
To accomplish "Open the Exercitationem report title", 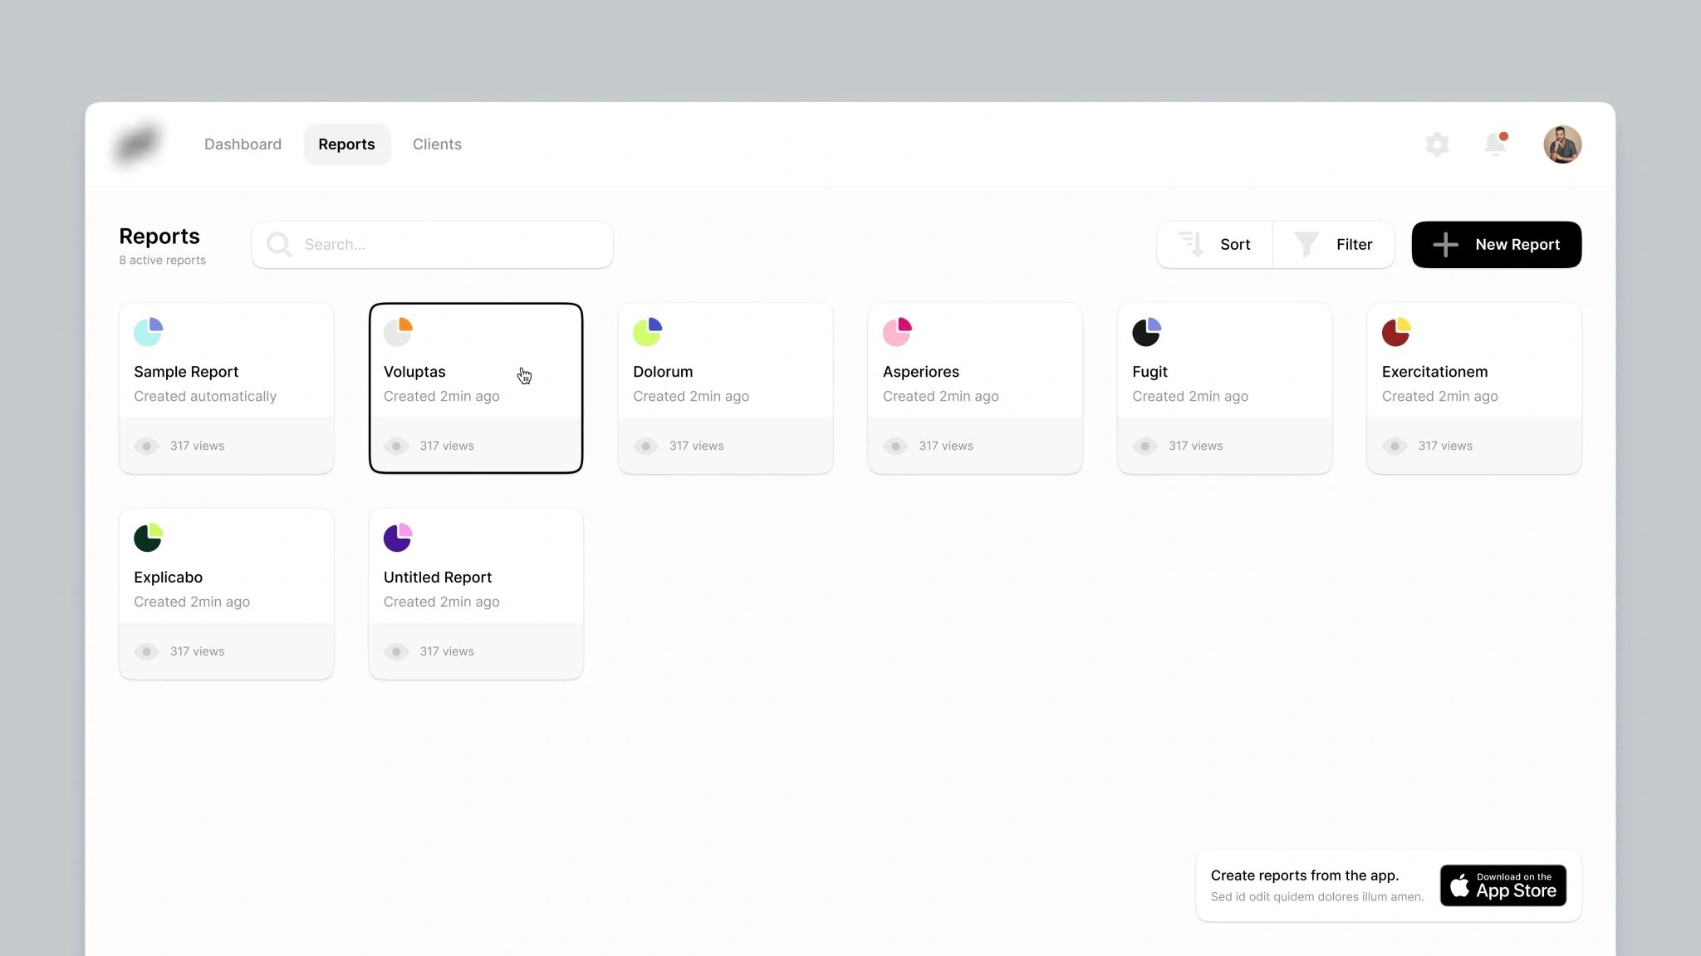I will (x=1434, y=372).
